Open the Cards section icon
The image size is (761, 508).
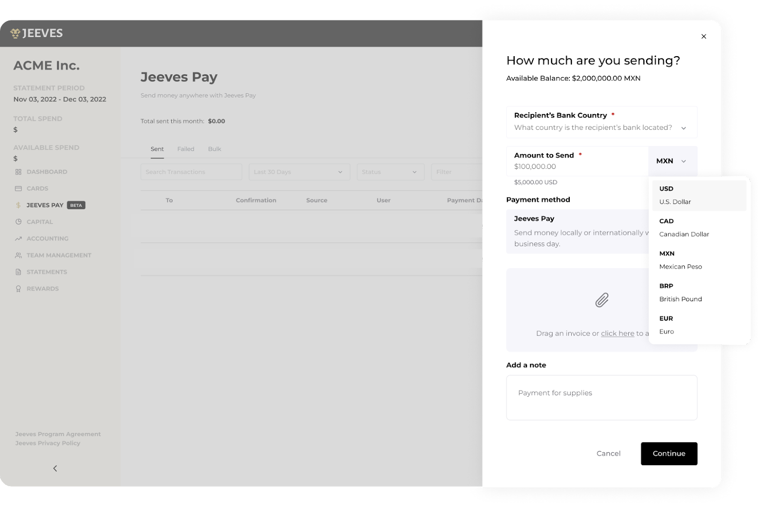(18, 188)
